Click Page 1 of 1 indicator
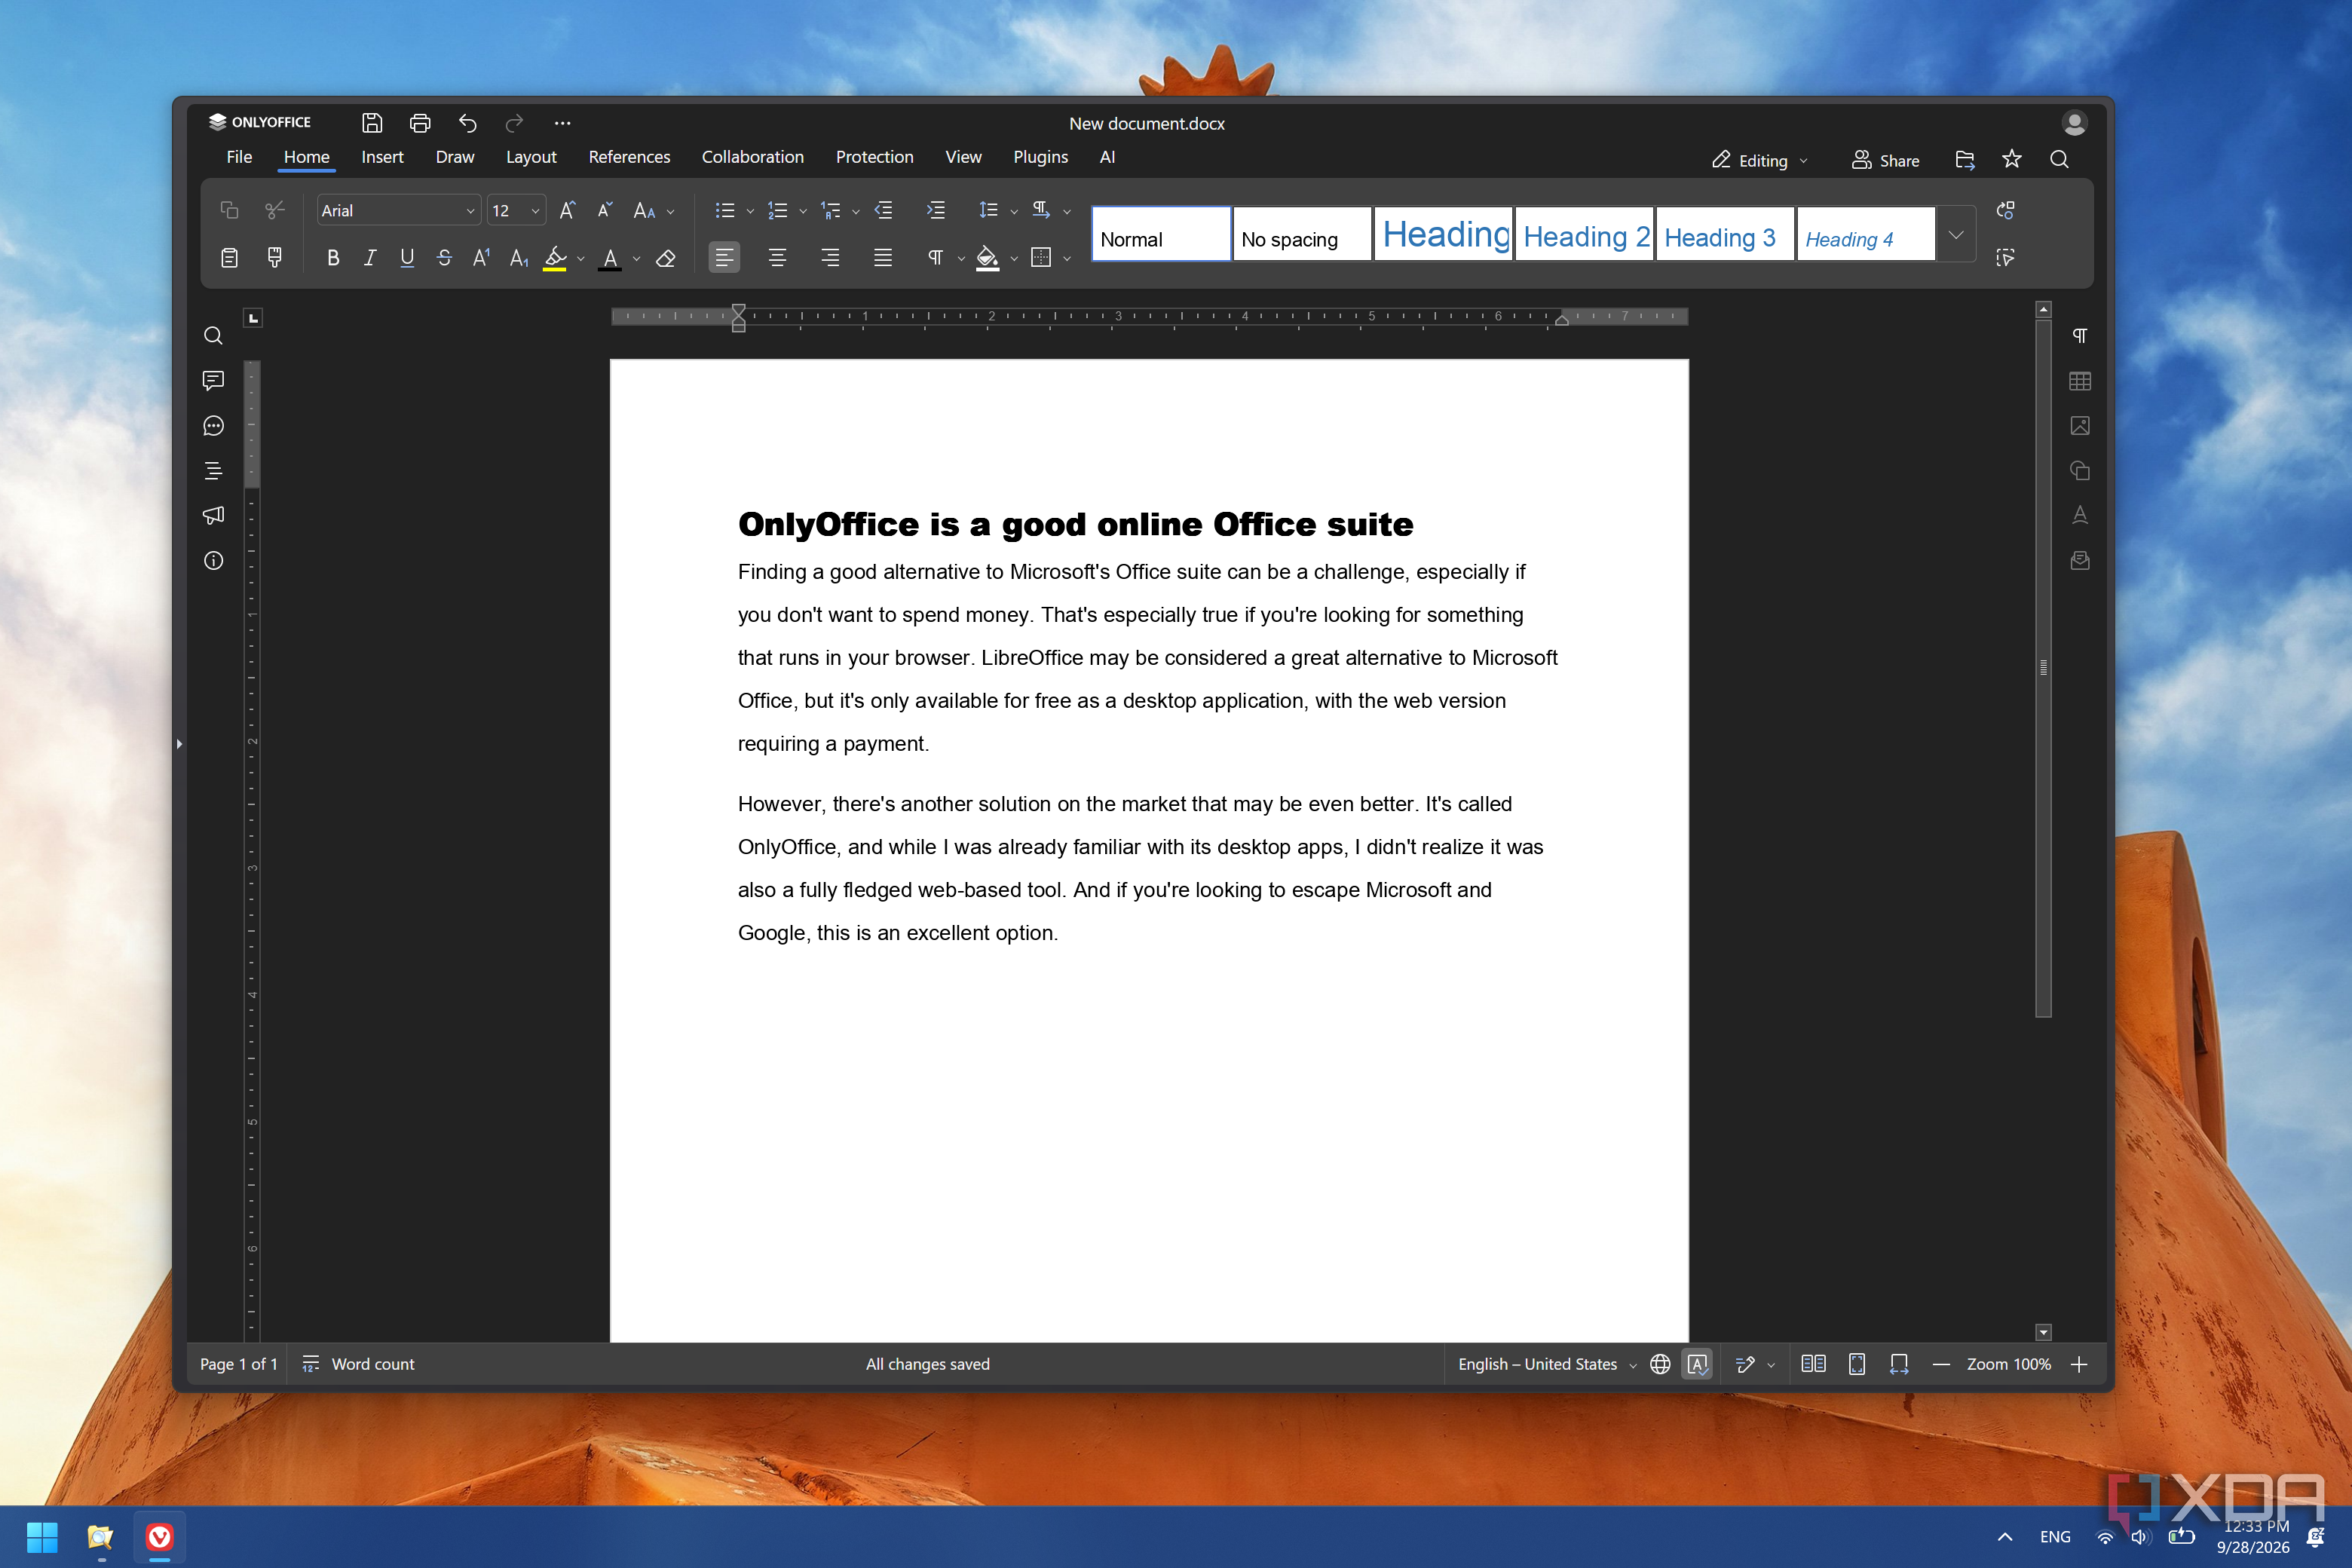The width and height of the screenshot is (2352, 1568). coord(238,1364)
